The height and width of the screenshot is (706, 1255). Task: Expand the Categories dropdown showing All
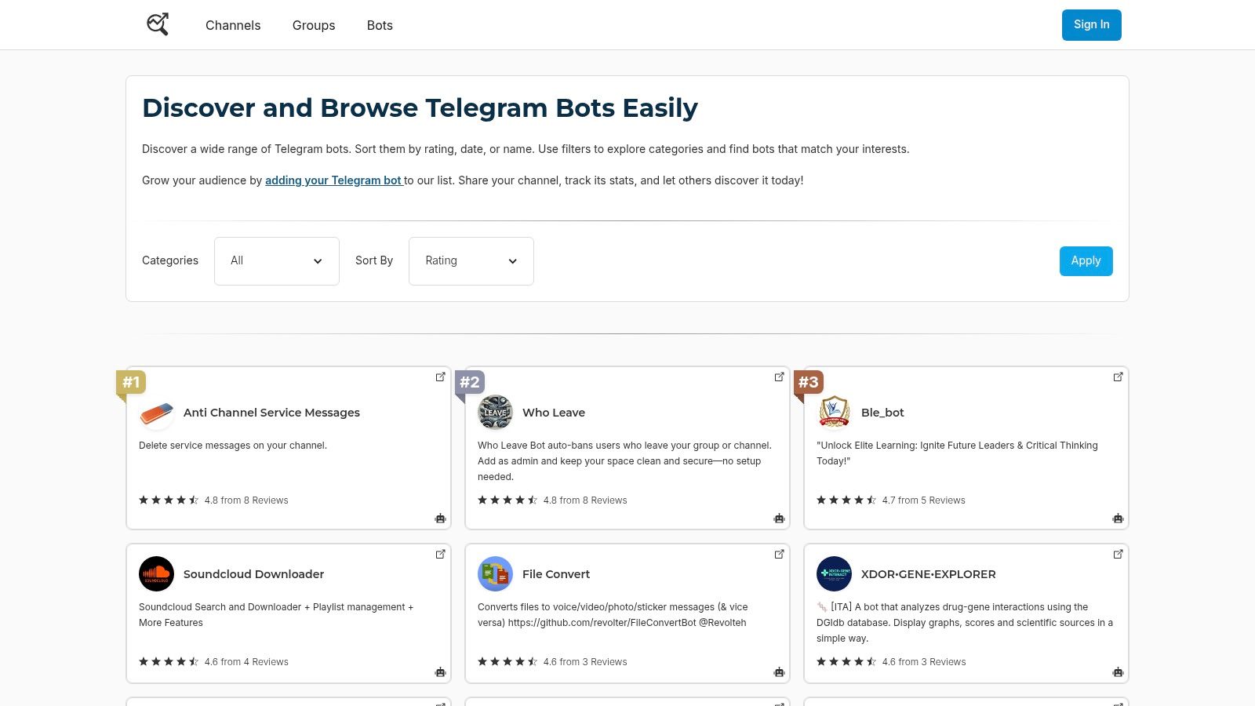277,261
